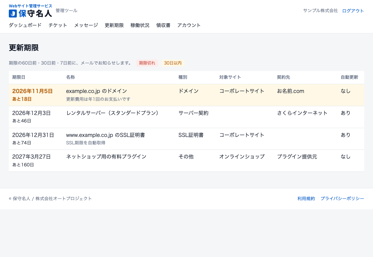373x257 pixels.
Task: Go to アカウント settings
Action: coord(189,25)
